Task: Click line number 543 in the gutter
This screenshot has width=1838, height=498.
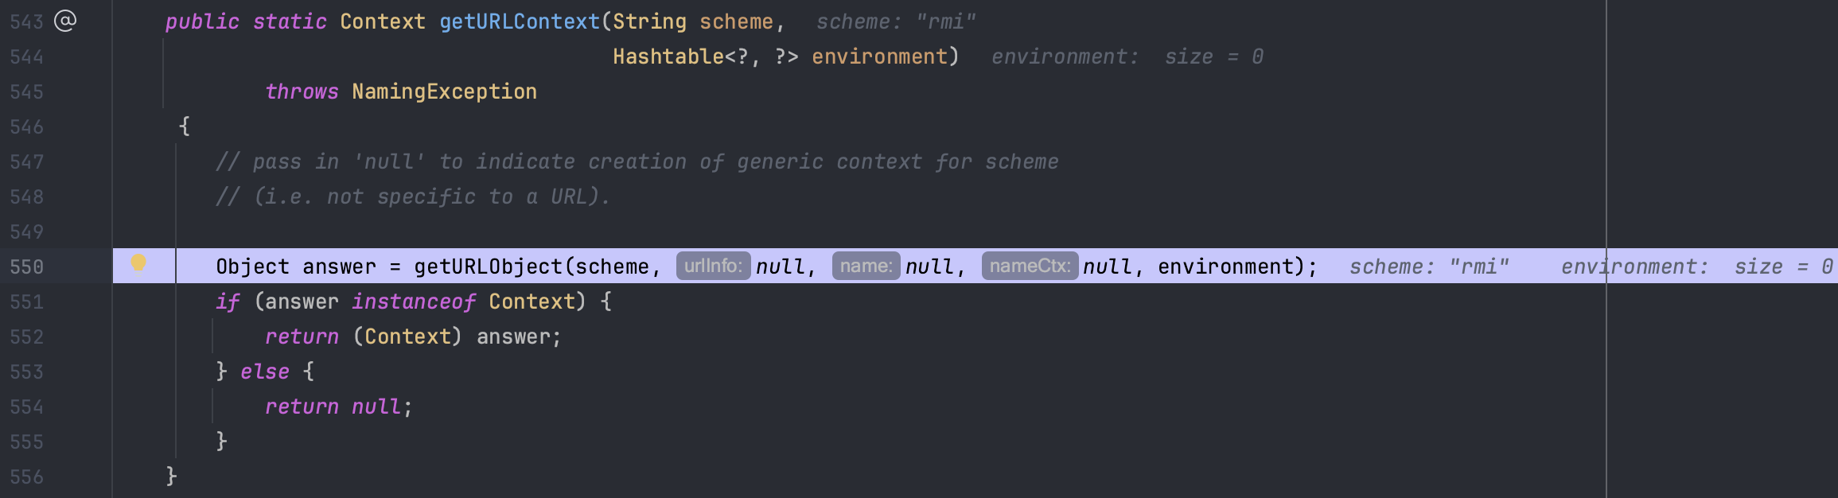Action: pyautogui.click(x=26, y=21)
